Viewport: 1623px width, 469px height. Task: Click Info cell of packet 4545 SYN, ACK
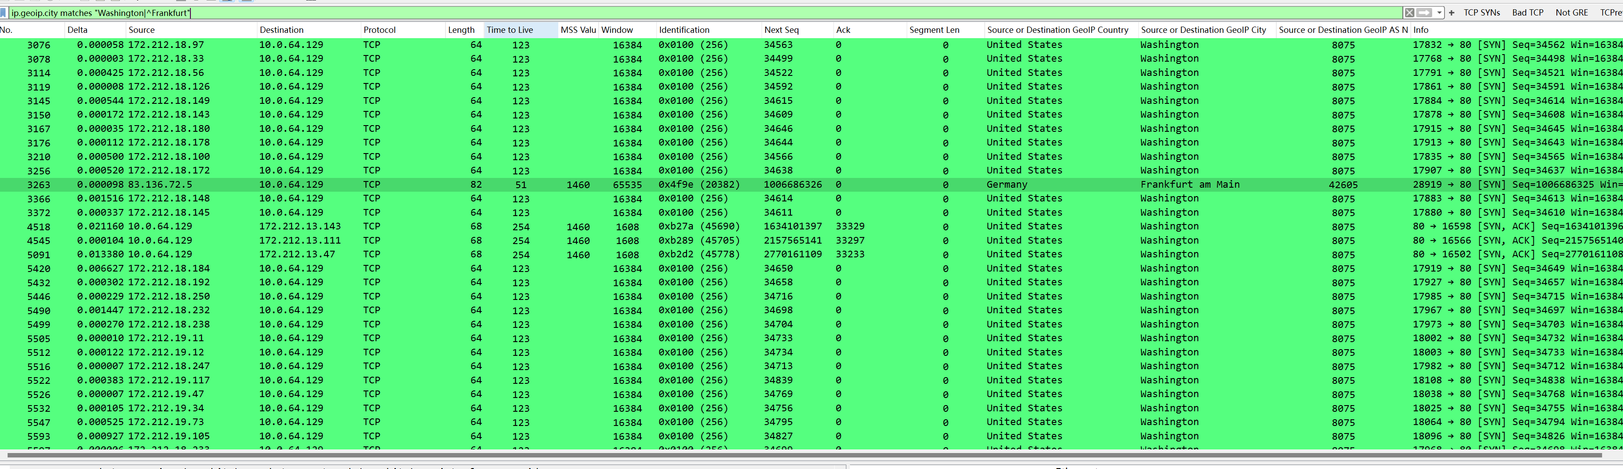1517,240
